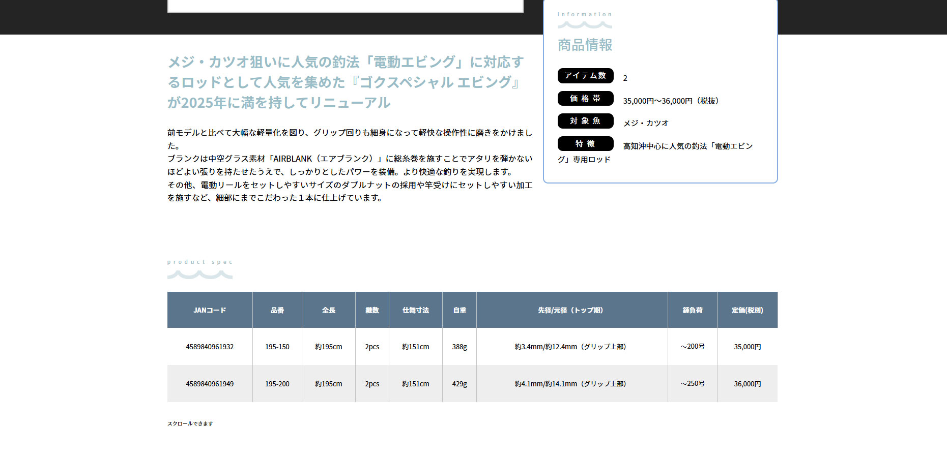The width and height of the screenshot is (947, 458).
Task: Click model number 195-150
Action: tap(277, 347)
